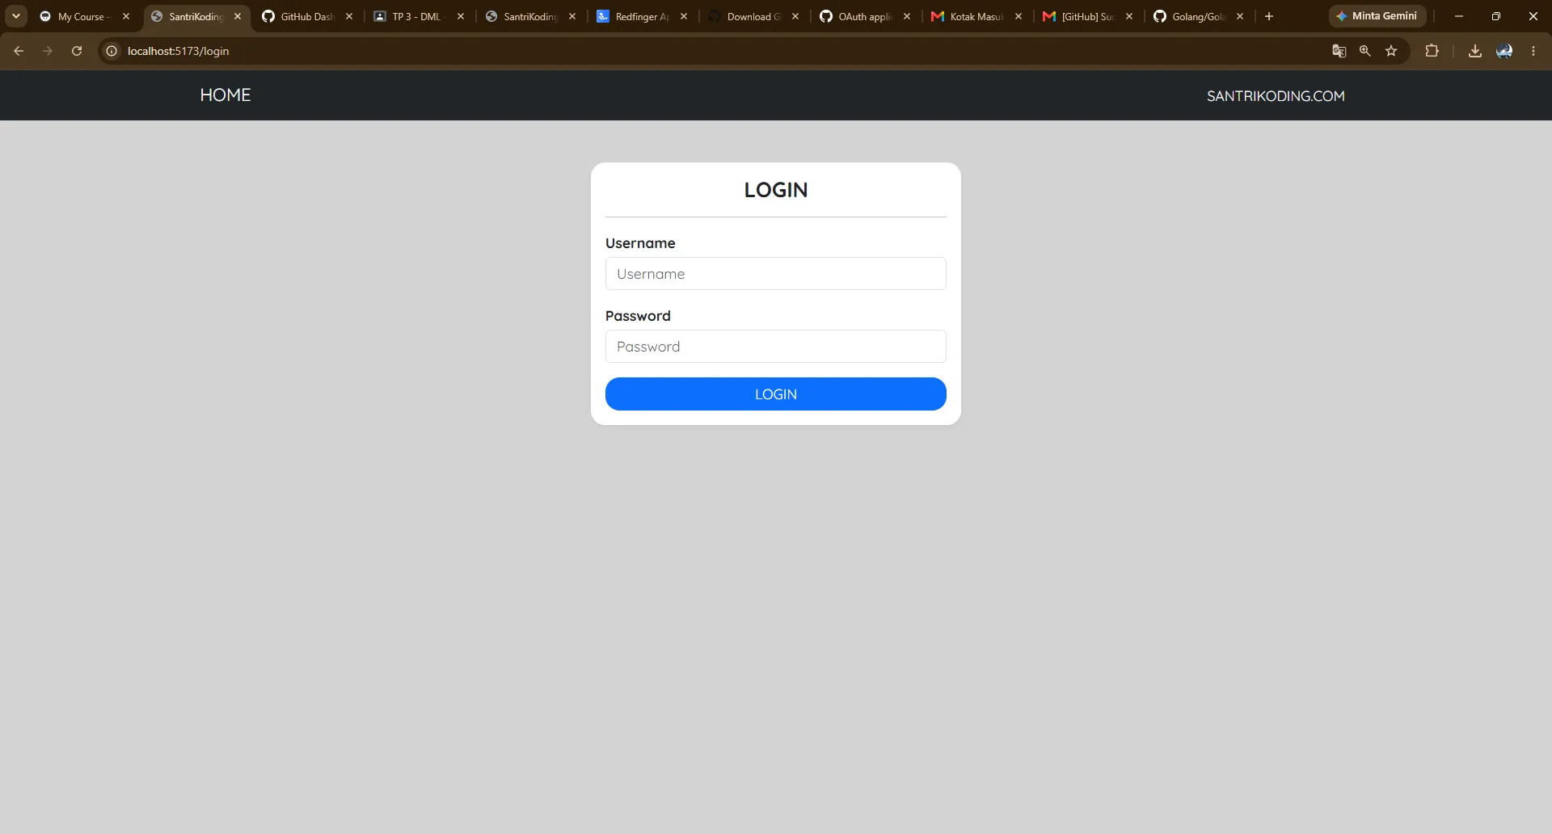Open the zoom magnifier icon in address bar
The width and height of the screenshot is (1552, 834).
tap(1365, 51)
